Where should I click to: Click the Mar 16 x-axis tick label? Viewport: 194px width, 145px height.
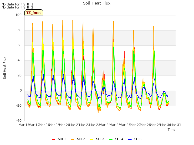tap(24, 125)
